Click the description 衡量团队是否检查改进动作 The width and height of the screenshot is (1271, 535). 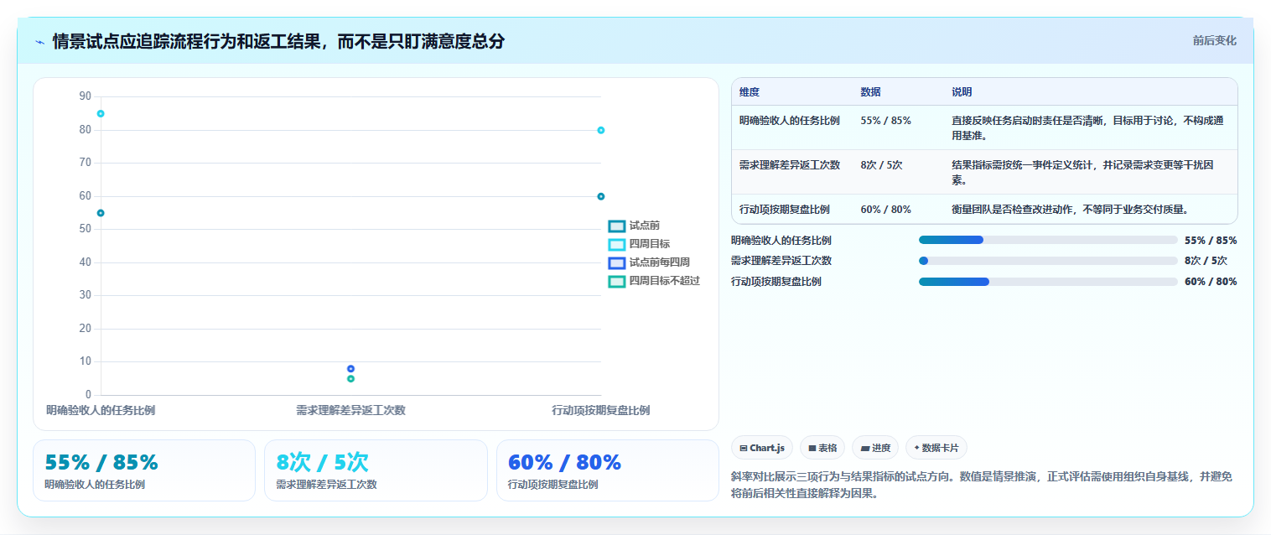pyautogui.click(x=1070, y=209)
